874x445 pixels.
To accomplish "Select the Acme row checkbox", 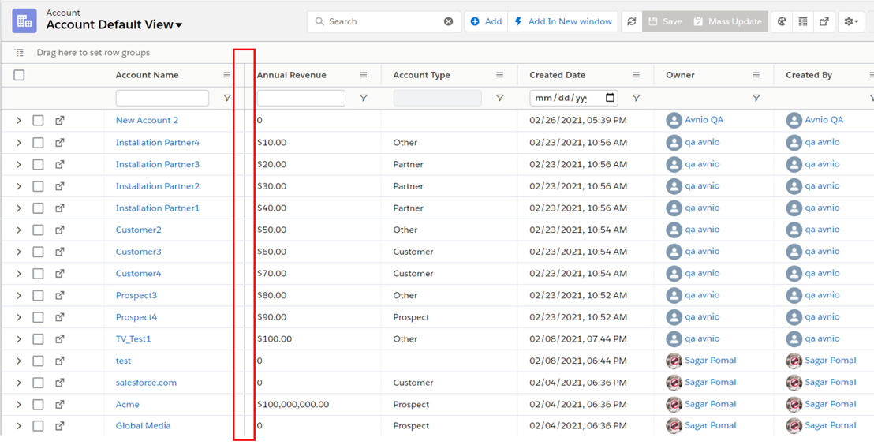I will click(38, 405).
